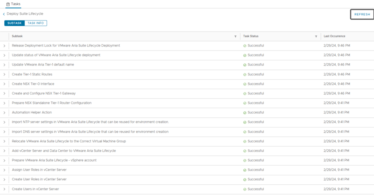Expand the Import NTP server settings row
The width and height of the screenshot is (374, 195).
4,122
